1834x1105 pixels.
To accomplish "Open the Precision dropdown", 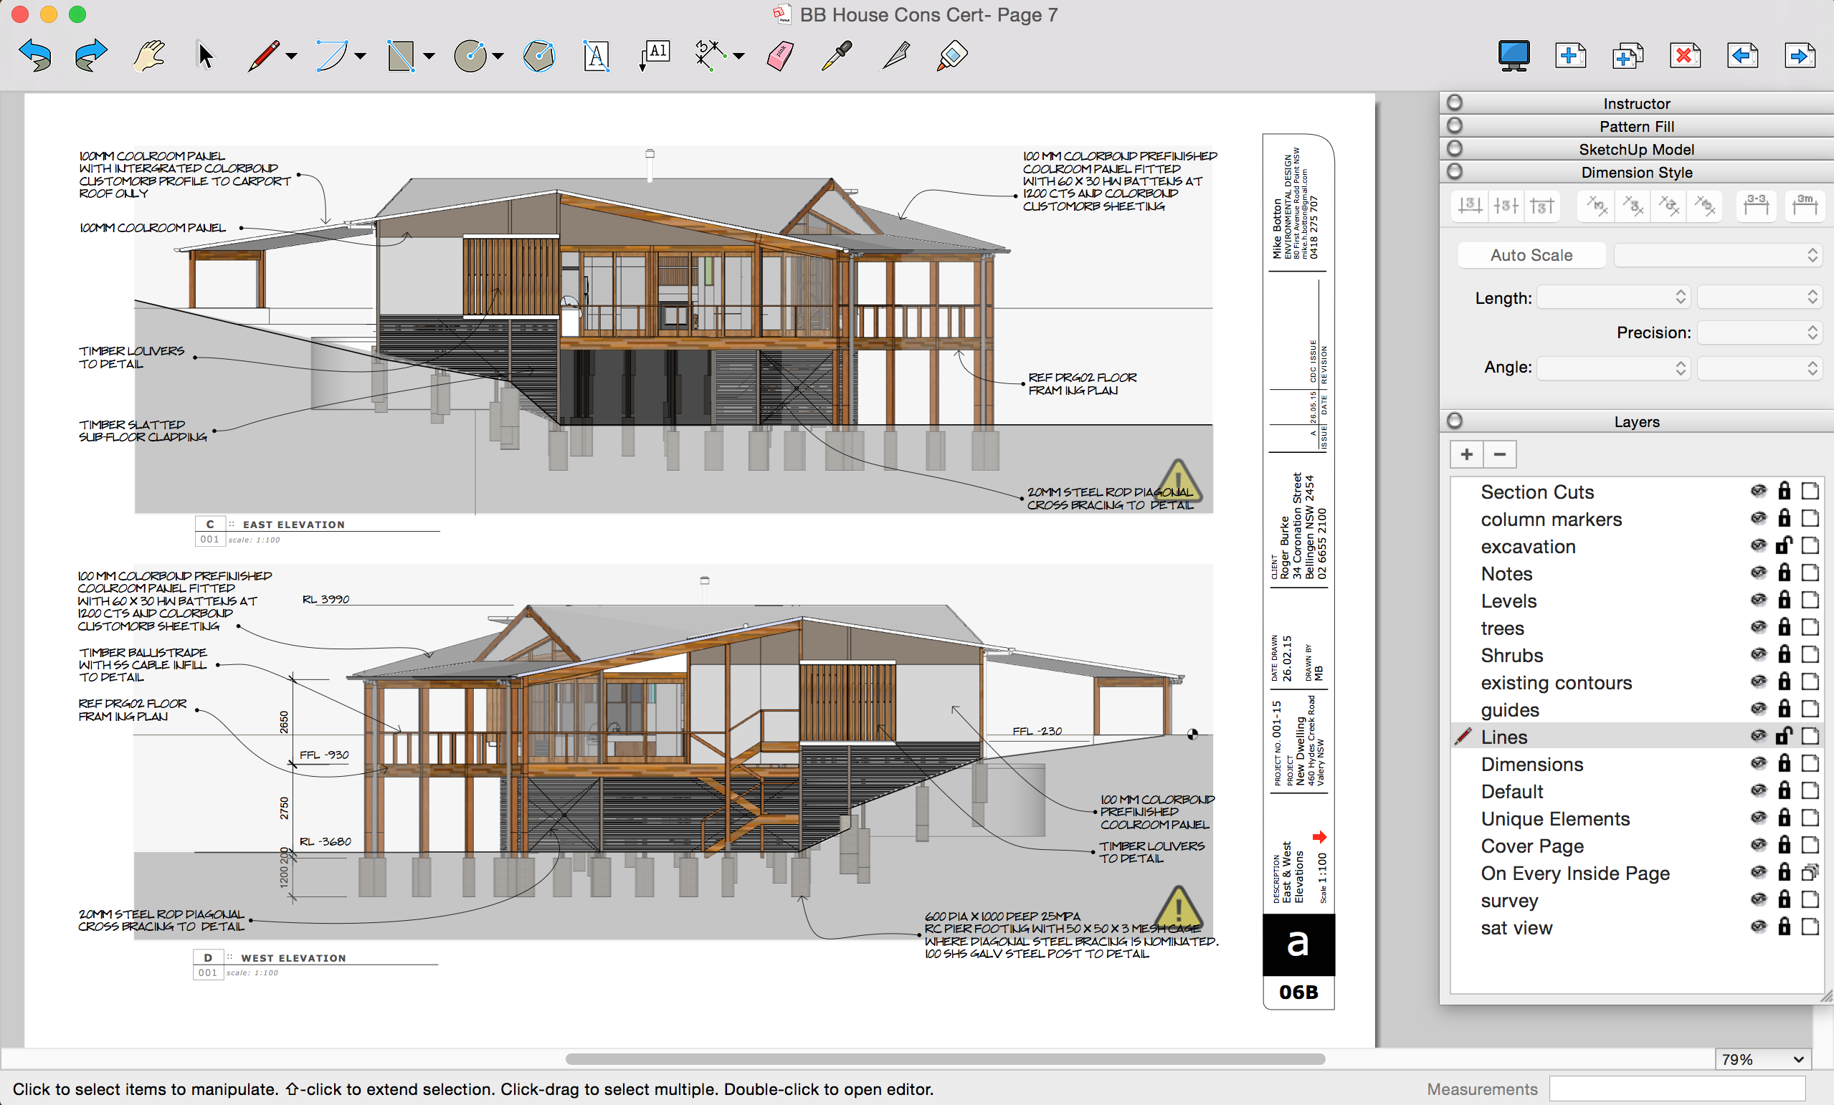I will point(1759,333).
